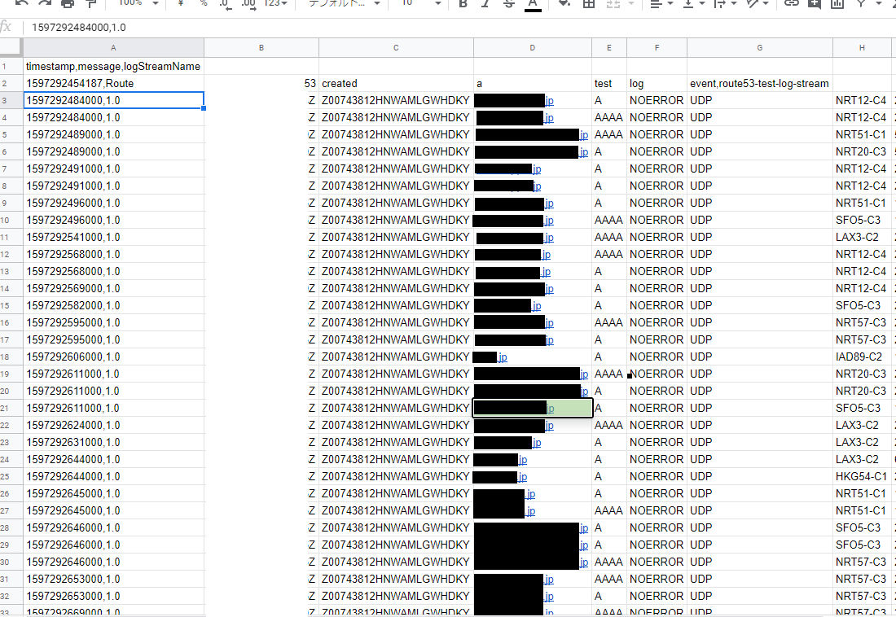
Task: Open the jp link in row 7
Action: 537,169
